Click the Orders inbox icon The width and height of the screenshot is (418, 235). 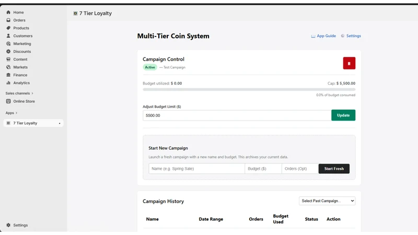[8, 20]
